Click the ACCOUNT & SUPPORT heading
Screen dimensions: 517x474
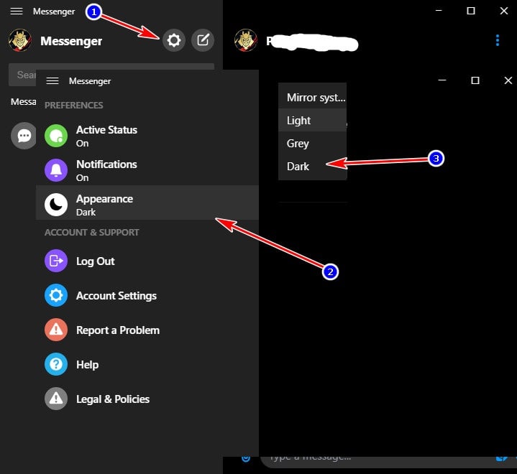[x=91, y=232]
